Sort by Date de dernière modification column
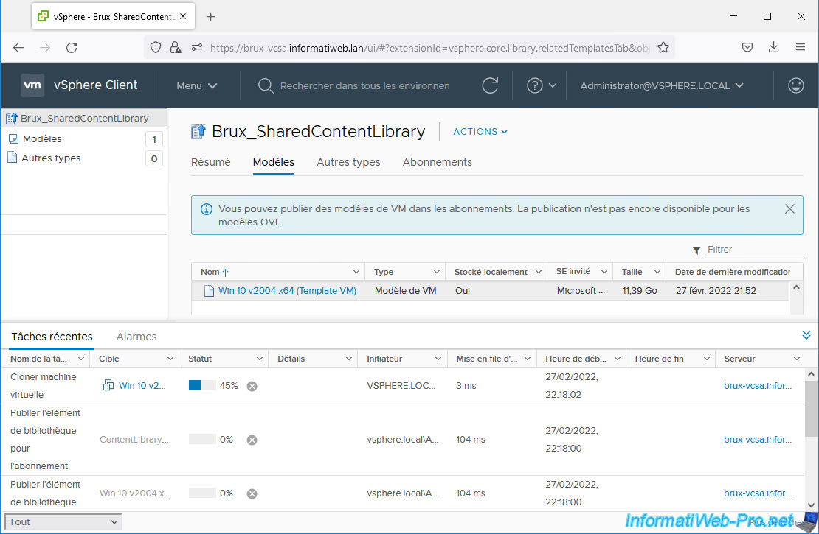 point(732,272)
